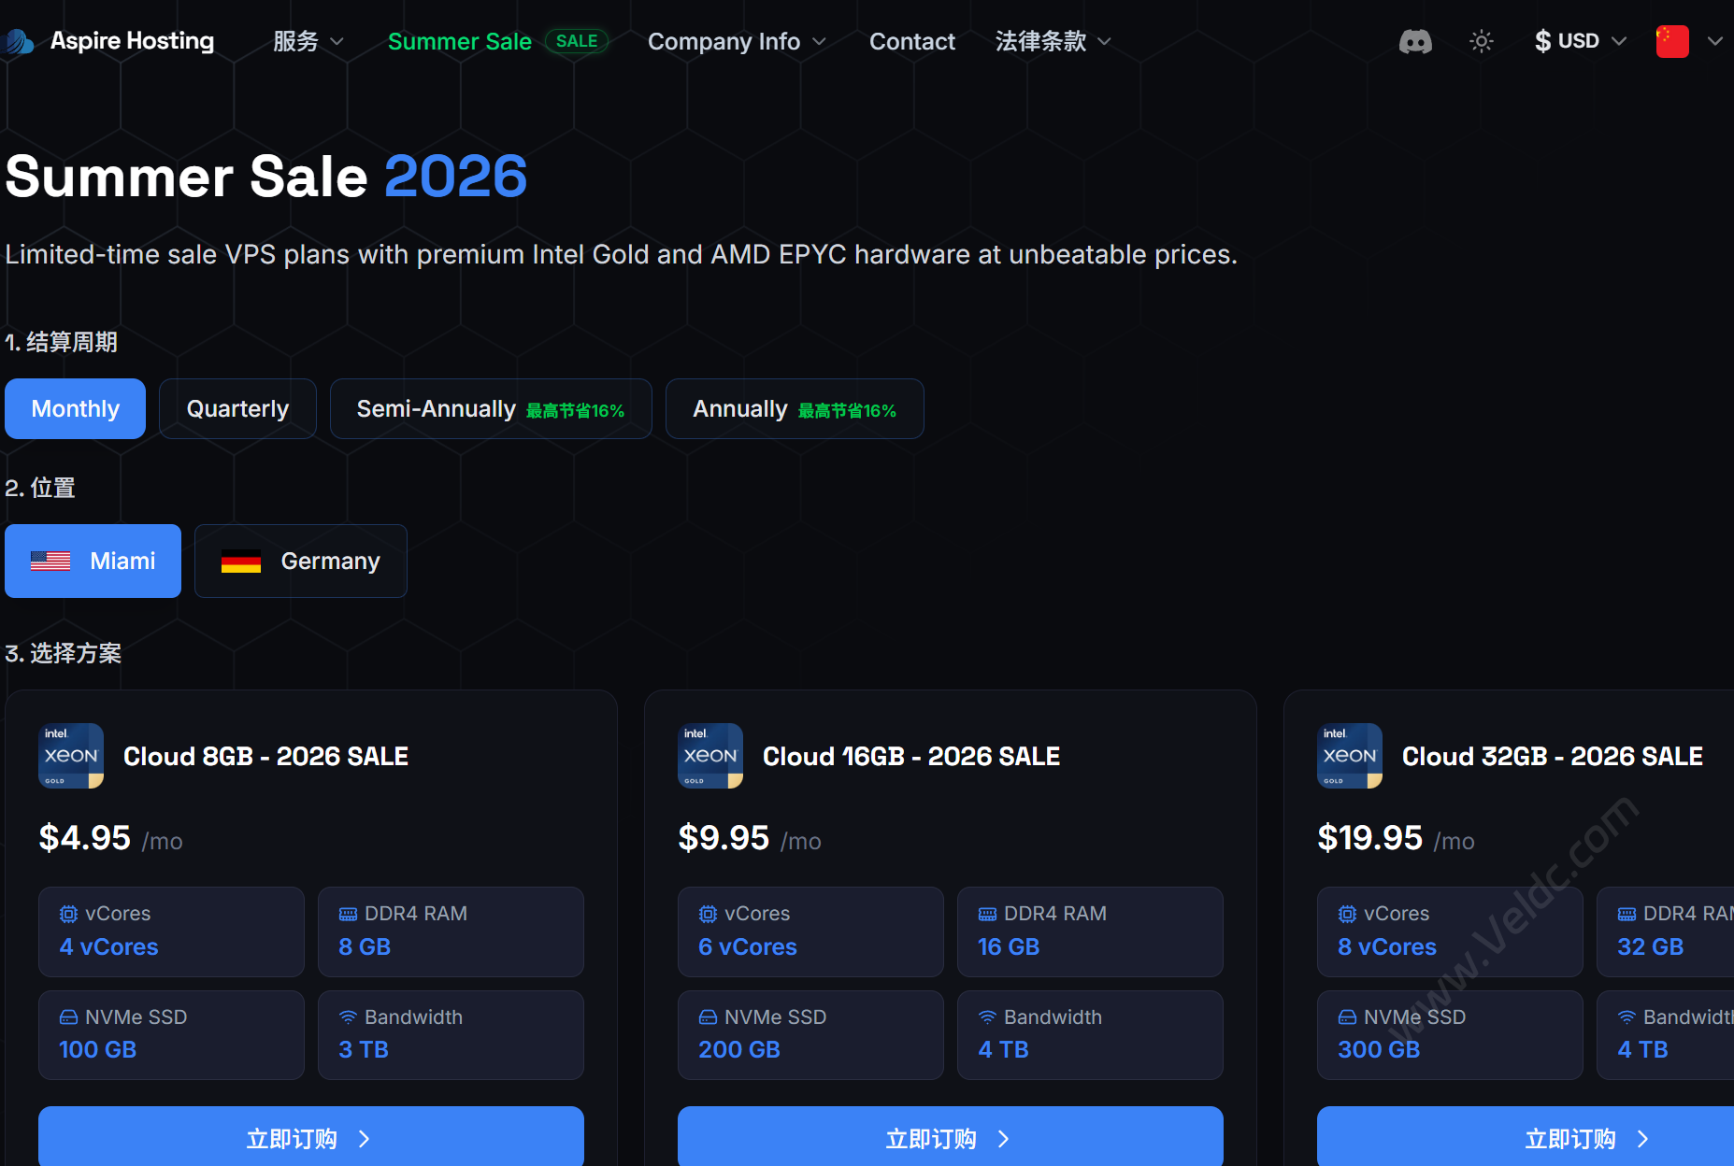Go to the Contact page
Screen dimensions: 1734x1166
click(911, 41)
